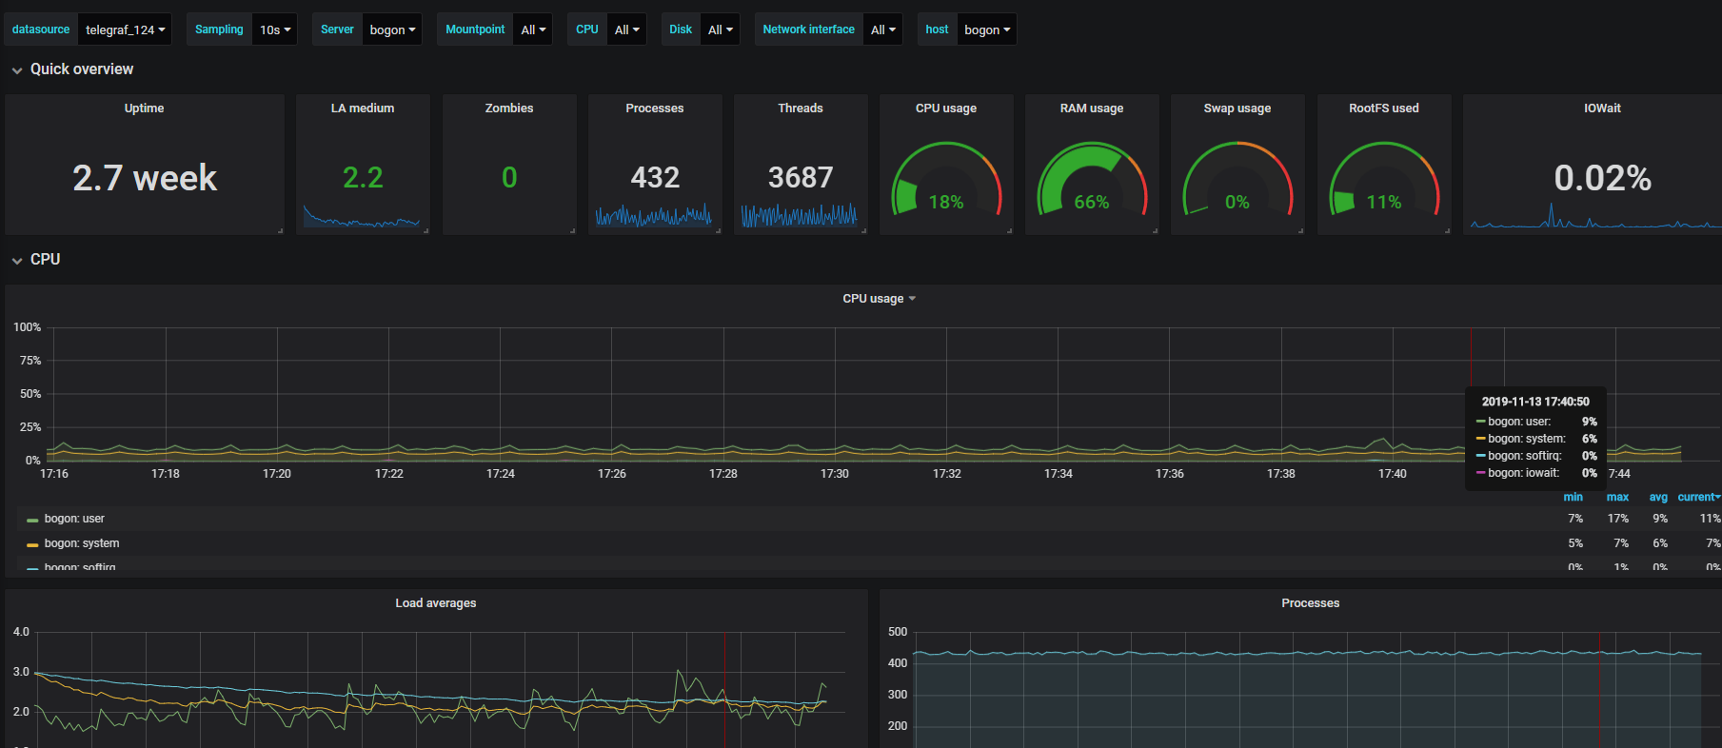Click the Threads panel title

pos(801,108)
